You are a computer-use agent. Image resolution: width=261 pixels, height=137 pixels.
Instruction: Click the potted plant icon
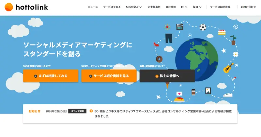(233, 40)
